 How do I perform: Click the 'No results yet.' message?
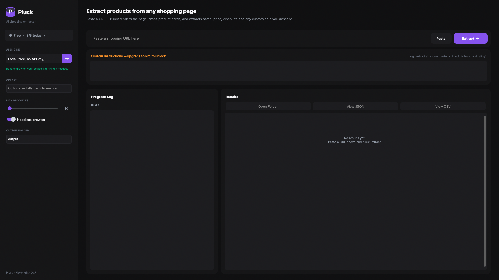(x=355, y=138)
